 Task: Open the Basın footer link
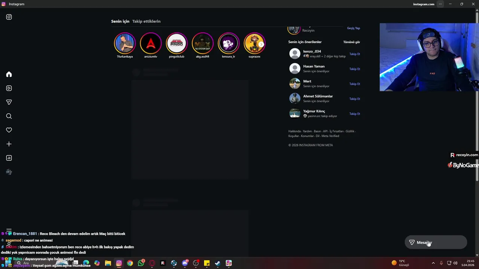[x=317, y=131]
